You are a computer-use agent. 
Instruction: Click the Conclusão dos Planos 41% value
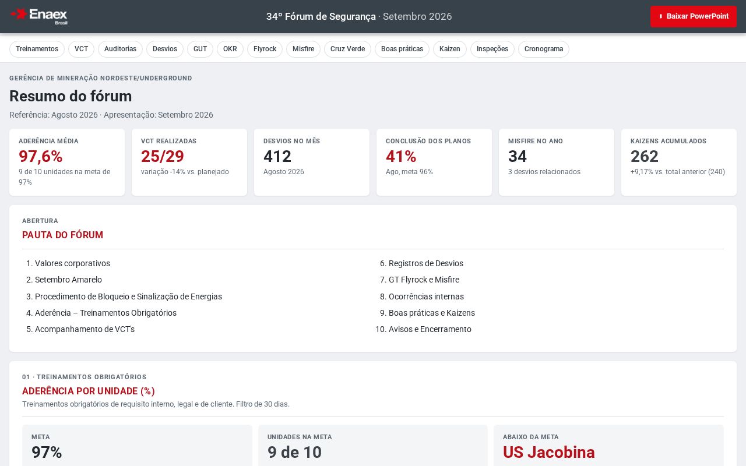pyautogui.click(x=401, y=157)
